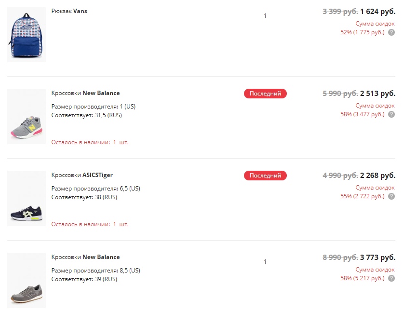
Task: Click 2 513 руб. New Balance price
Action: coord(377,94)
